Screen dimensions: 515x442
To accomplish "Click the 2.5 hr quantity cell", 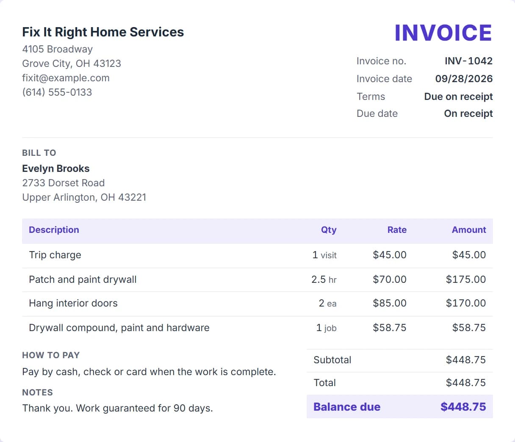I will point(324,279).
